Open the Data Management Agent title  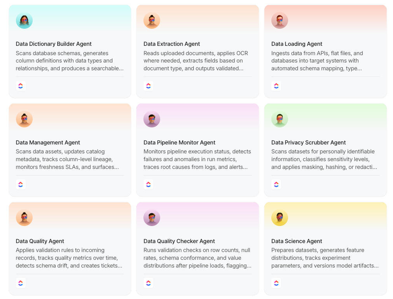[48, 143]
